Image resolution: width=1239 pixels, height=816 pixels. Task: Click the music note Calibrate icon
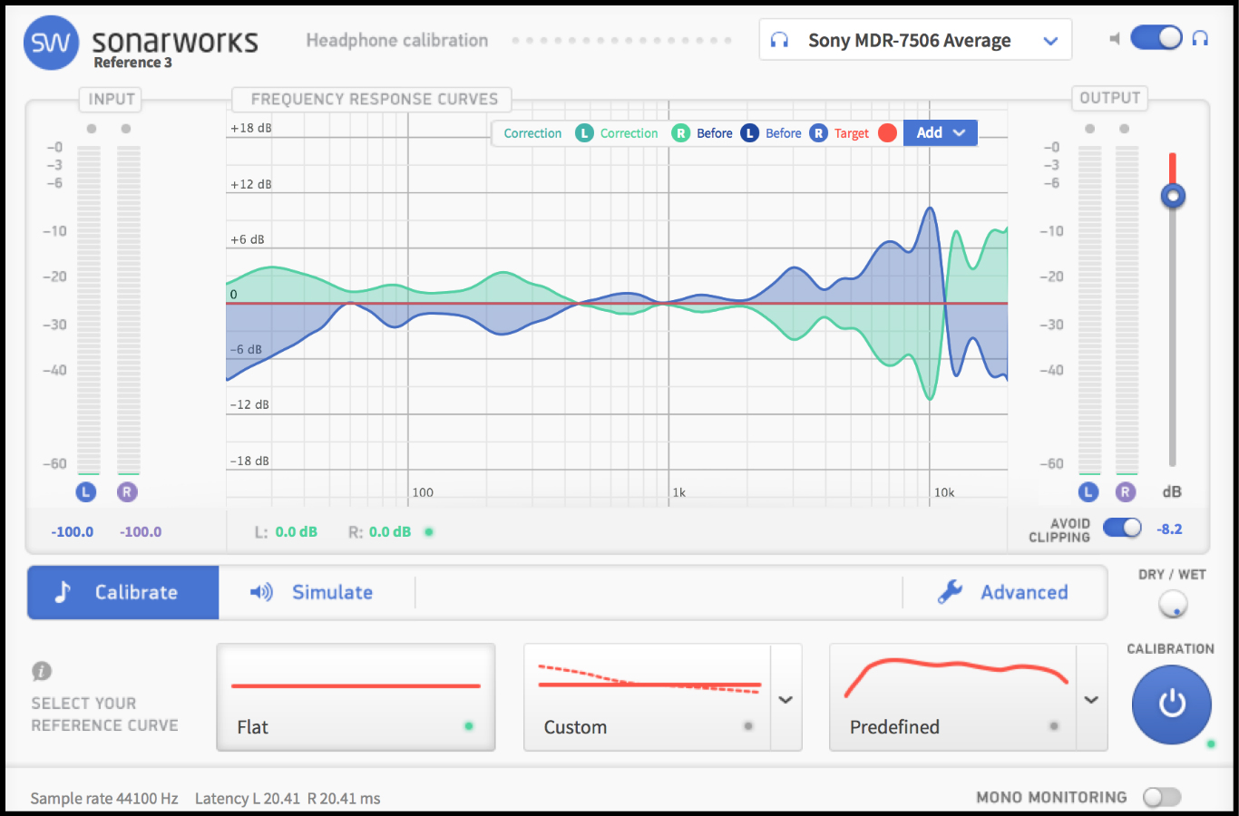[x=63, y=592]
